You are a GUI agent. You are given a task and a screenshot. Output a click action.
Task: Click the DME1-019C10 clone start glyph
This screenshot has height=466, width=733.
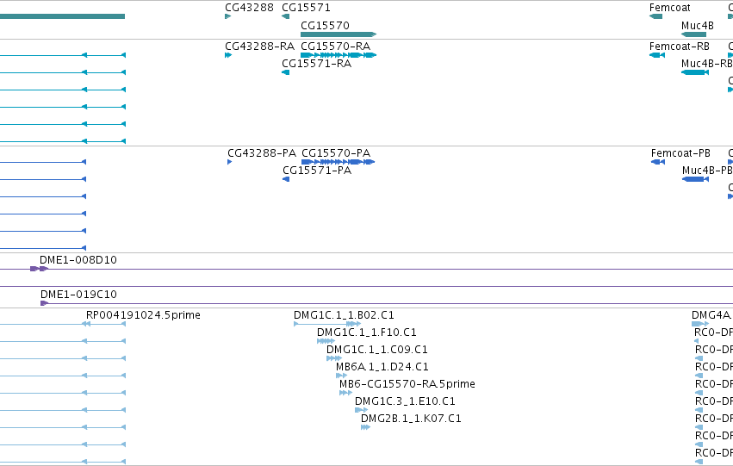pos(45,303)
